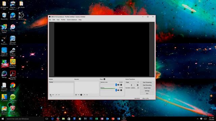Select the Microsoft Office Word desktop shortcut
The image size is (216, 121).
point(13,40)
